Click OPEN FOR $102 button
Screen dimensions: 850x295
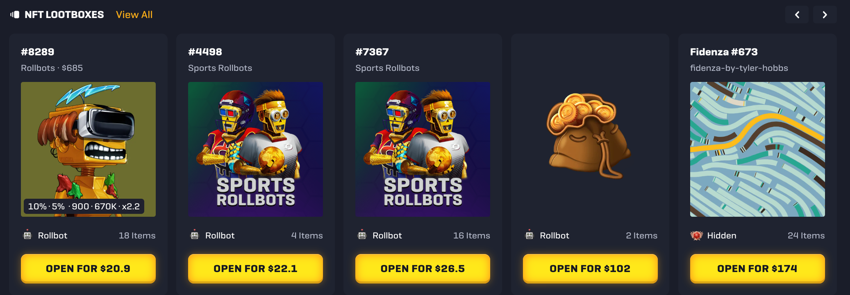pos(590,268)
